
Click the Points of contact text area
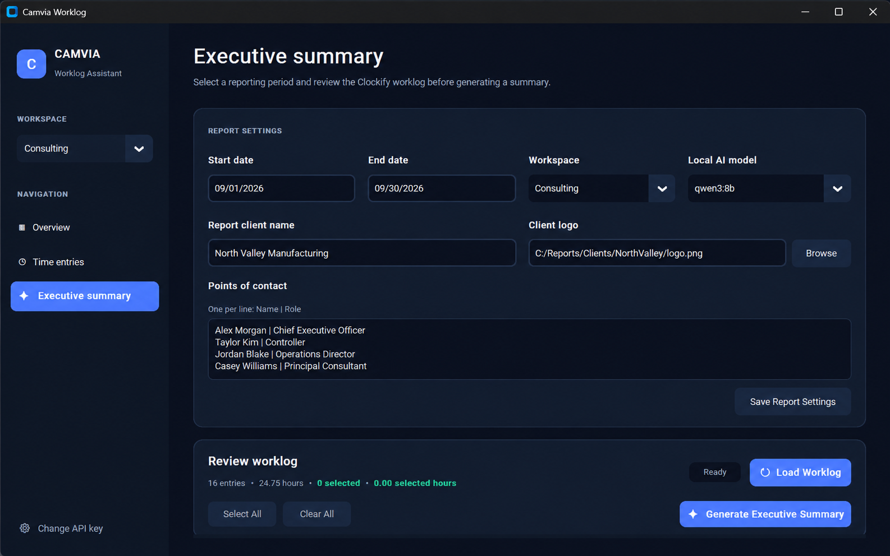pyautogui.click(x=529, y=349)
